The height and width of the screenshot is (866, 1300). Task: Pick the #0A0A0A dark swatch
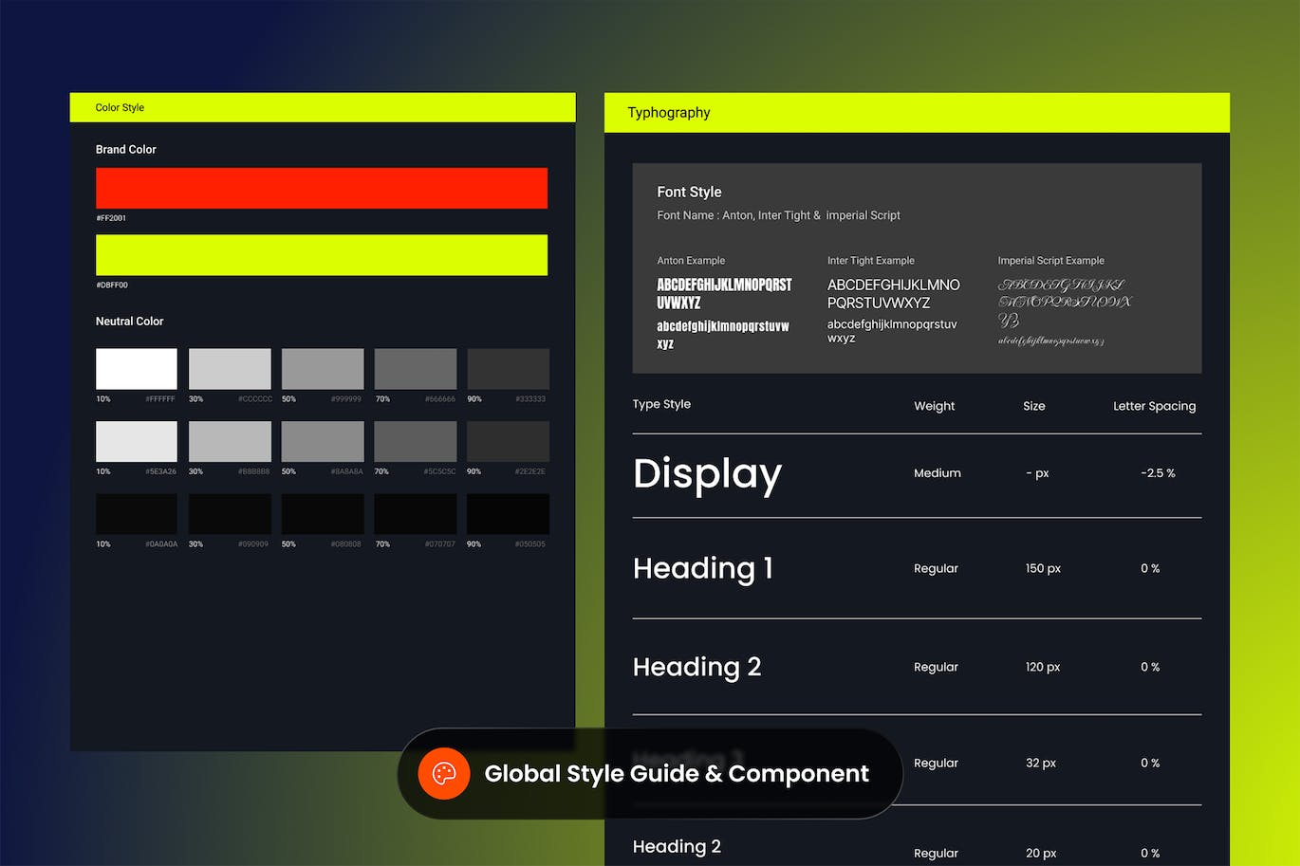137,514
